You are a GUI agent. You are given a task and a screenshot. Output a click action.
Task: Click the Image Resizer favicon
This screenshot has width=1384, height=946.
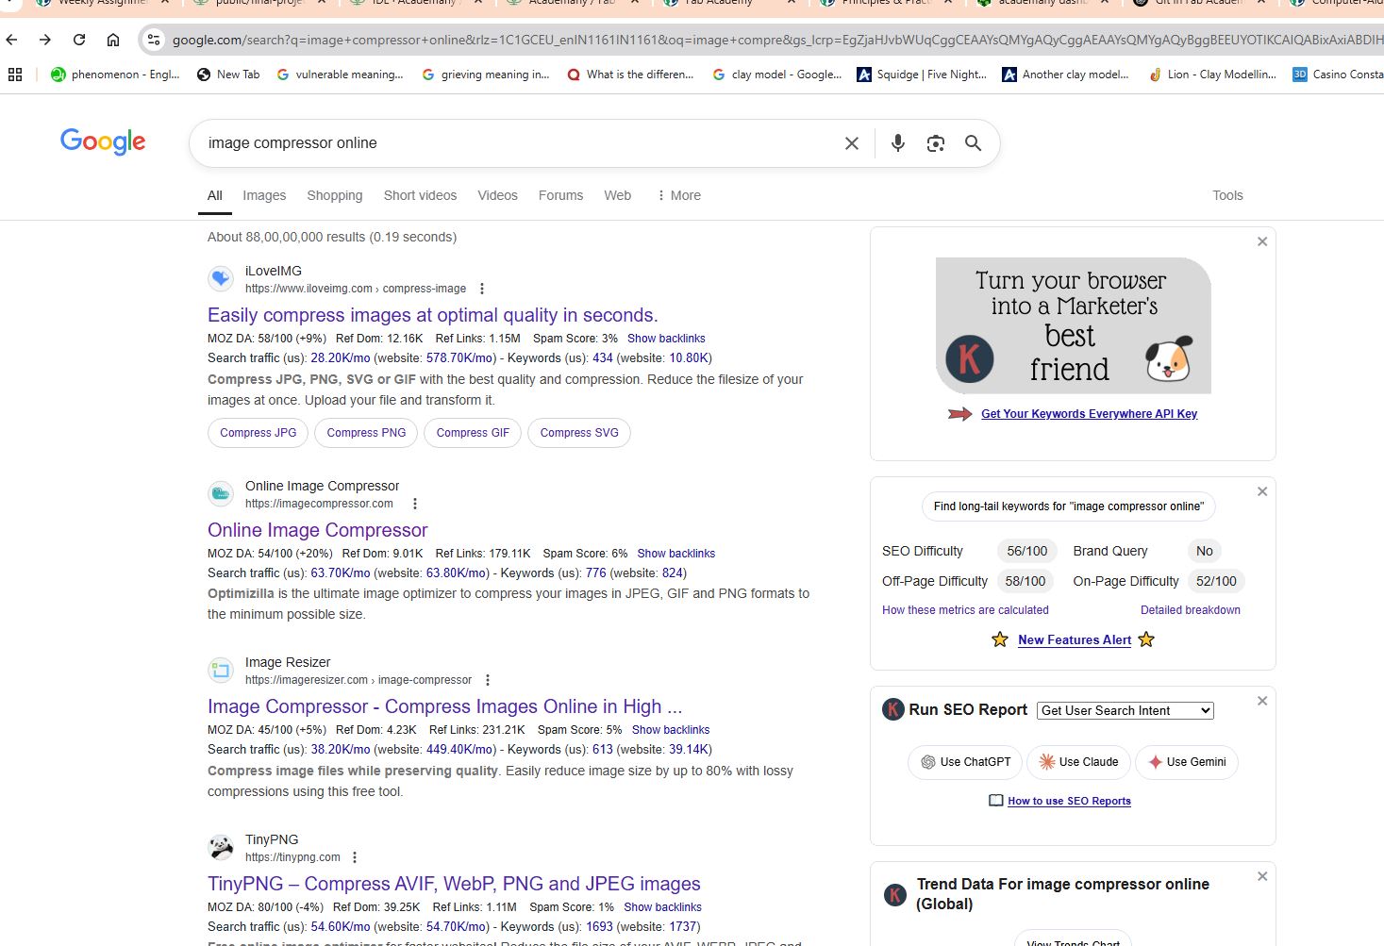(x=221, y=671)
